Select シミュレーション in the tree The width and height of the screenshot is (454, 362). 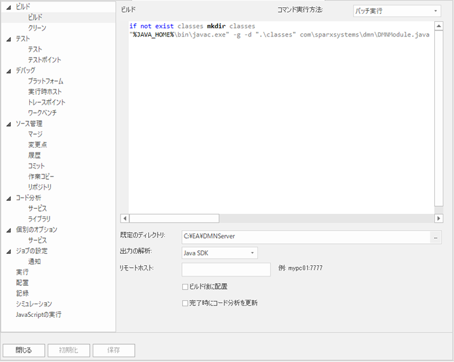coord(34,304)
